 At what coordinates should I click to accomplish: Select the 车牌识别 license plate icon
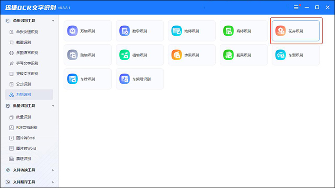pos(72,79)
